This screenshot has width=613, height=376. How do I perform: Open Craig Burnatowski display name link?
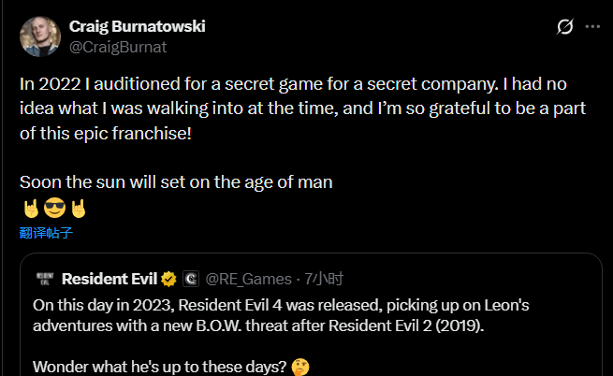click(137, 26)
